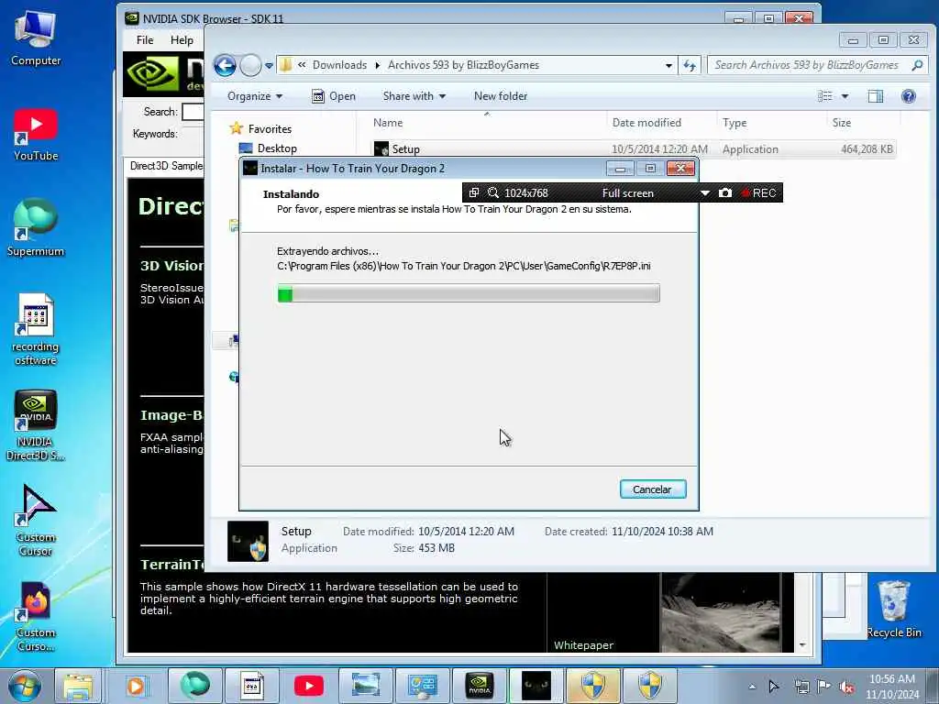The image size is (939, 704).
Task: Open the Action Center flag icon
Action: click(823, 687)
